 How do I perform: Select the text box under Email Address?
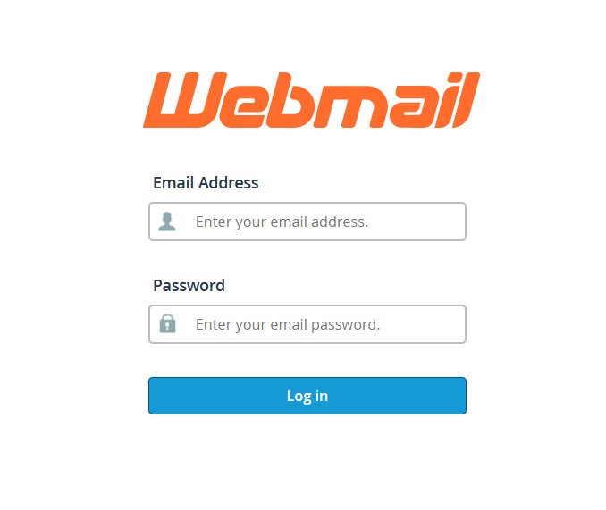click(x=307, y=222)
